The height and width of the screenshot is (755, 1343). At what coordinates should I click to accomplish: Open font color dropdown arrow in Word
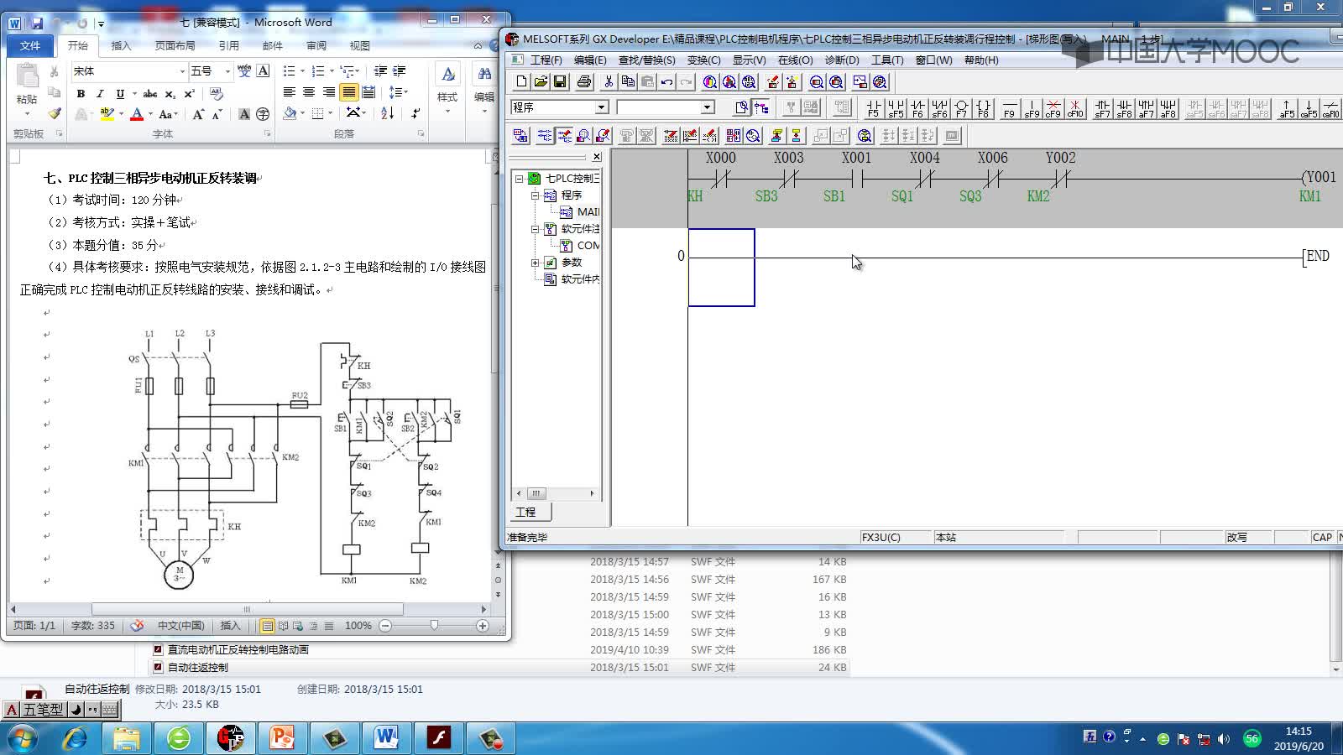coord(150,114)
